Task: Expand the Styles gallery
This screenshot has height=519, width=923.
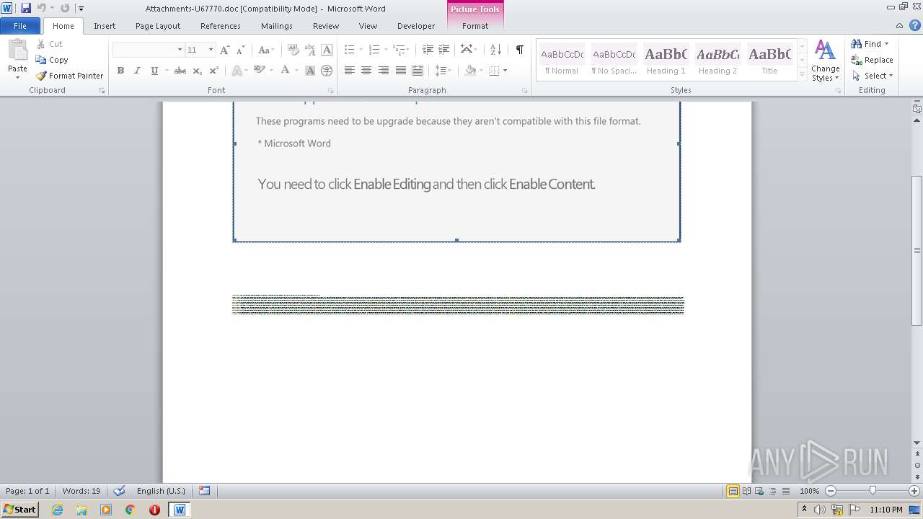Action: (802, 75)
